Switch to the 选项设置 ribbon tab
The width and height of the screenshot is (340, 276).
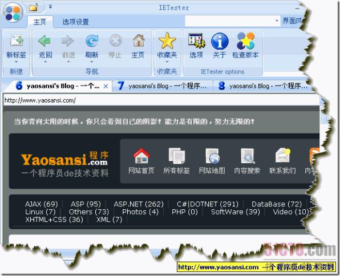(75, 22)
